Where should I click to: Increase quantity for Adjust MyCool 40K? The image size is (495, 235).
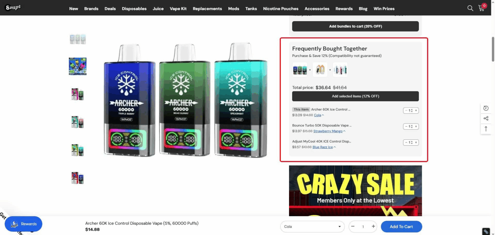click(x=416, y=142)
